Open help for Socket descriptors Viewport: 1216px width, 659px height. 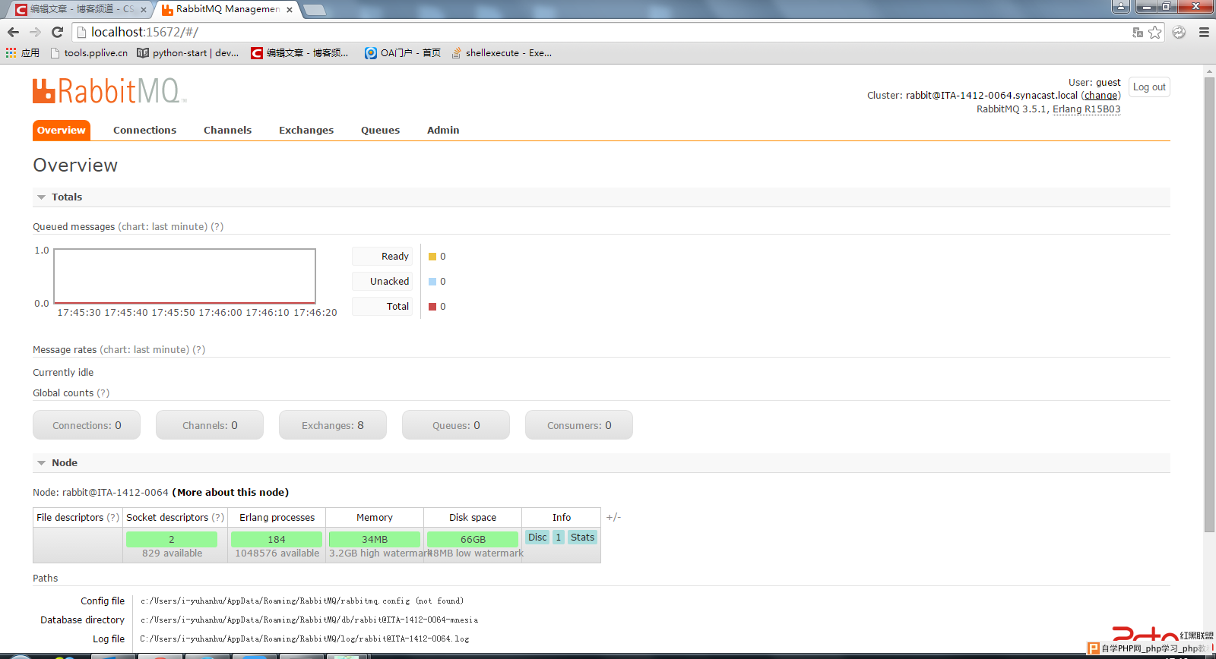(x=218, y=517)
